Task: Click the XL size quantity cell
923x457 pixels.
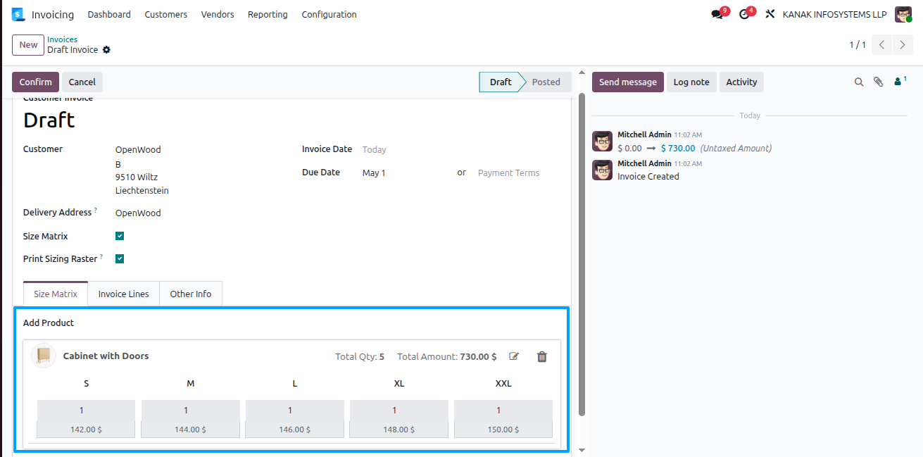Action: 398,410
